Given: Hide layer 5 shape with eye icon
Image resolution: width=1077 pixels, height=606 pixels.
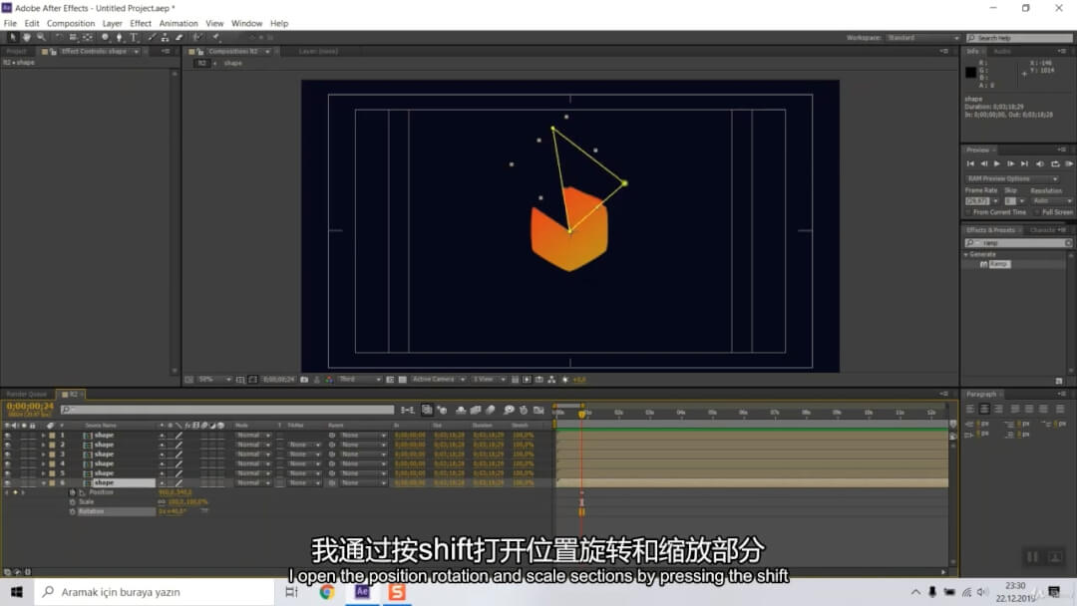Looking at the screenshot, I should (8, 473).
